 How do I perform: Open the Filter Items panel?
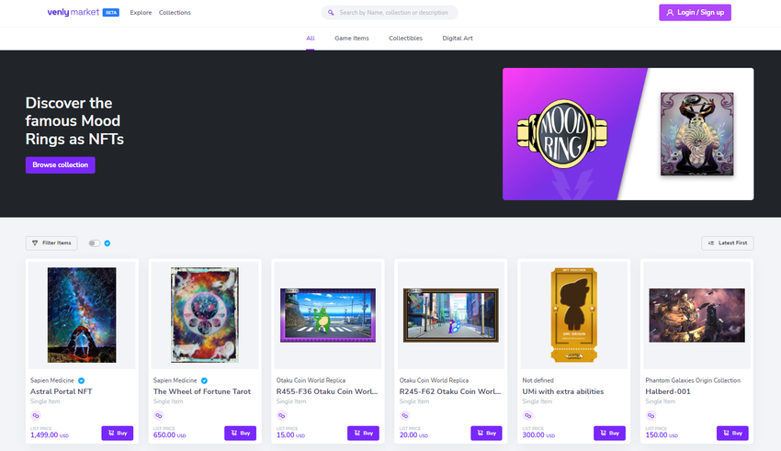pos(51,242)
